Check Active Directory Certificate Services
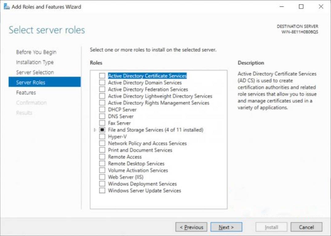 (x=102, y=76)
